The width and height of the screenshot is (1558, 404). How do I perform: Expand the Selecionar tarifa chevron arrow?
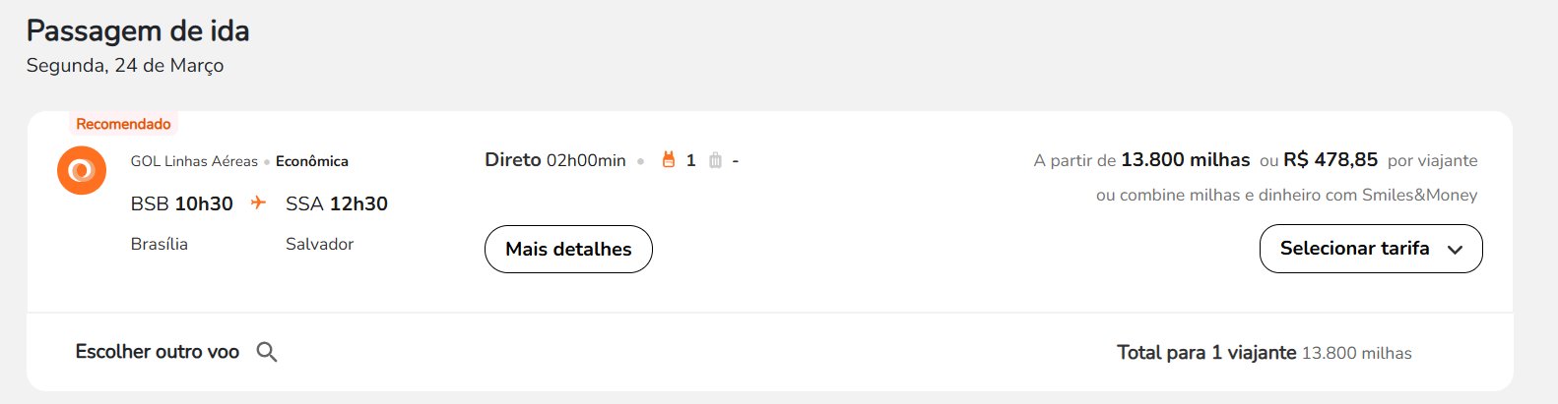pos(1455,250)
